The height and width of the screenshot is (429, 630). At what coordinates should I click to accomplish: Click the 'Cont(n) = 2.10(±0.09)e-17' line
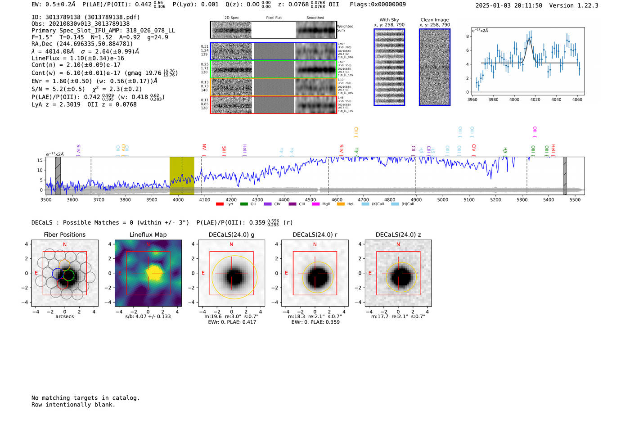[x=76, y=65]
